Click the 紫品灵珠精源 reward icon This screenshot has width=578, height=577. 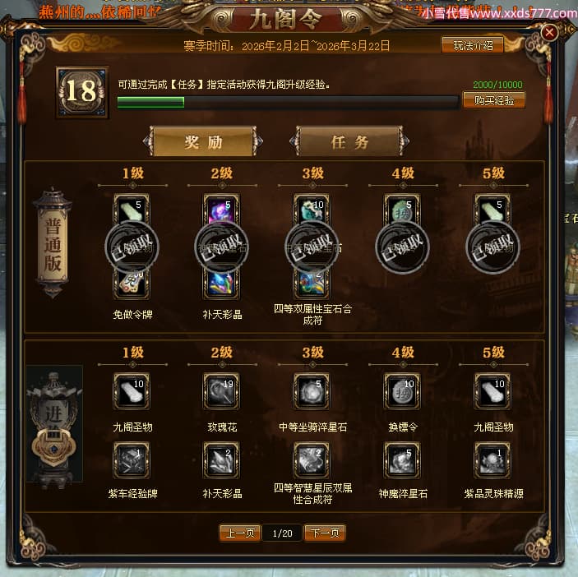tap(492, 460)
